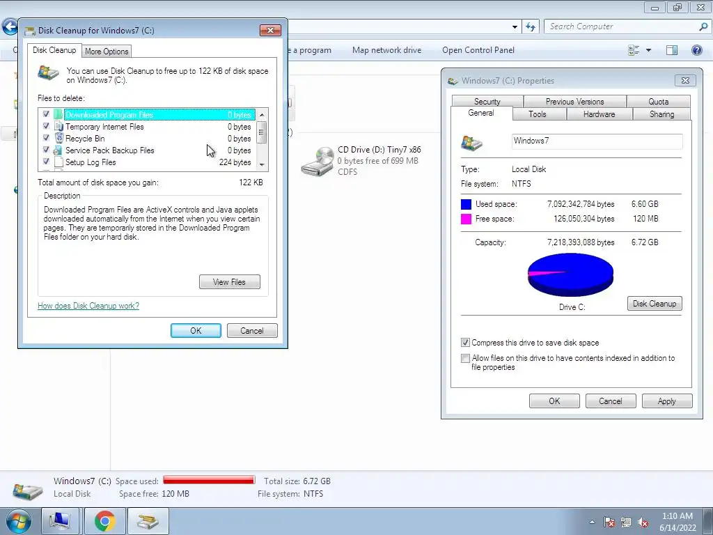Click Disk Cleanup title bar icon

point(30,31)
